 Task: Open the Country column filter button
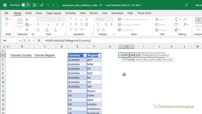coord(85,55)
